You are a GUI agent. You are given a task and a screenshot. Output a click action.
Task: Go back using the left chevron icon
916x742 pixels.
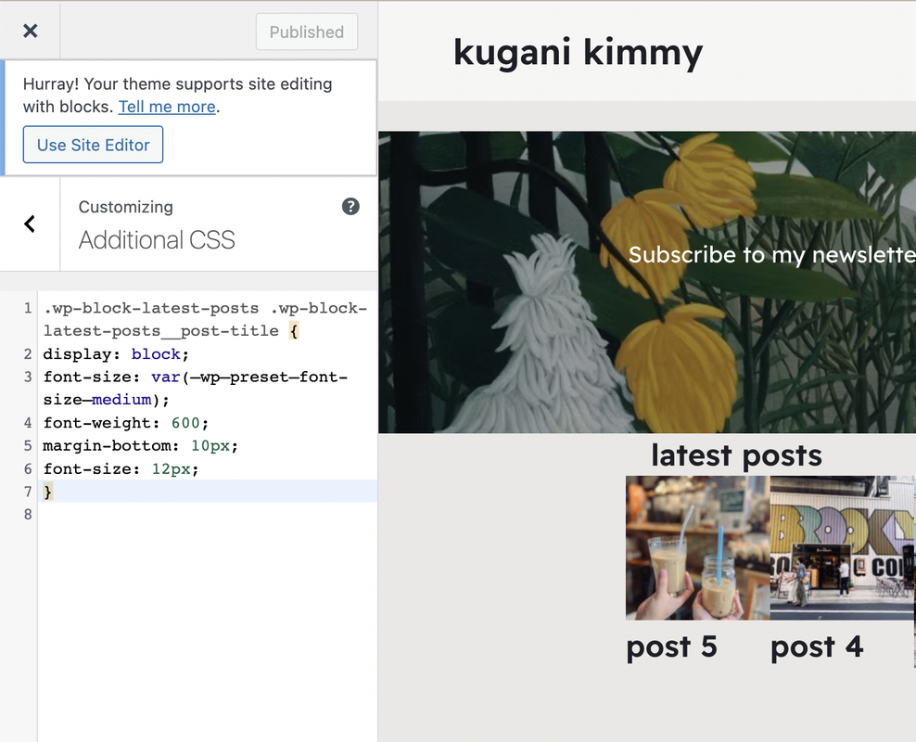click(x=30, y=224)
